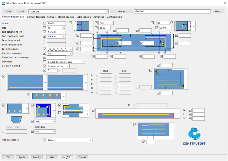Screen dimensions: 228x161
Task: Click the number of bars field 3
Action: click(x=52, y=70)
